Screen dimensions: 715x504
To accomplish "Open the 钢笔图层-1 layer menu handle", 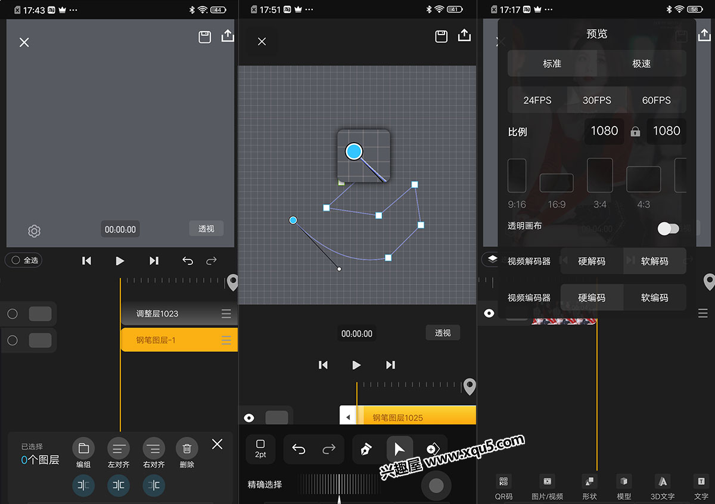I will 226,340.
